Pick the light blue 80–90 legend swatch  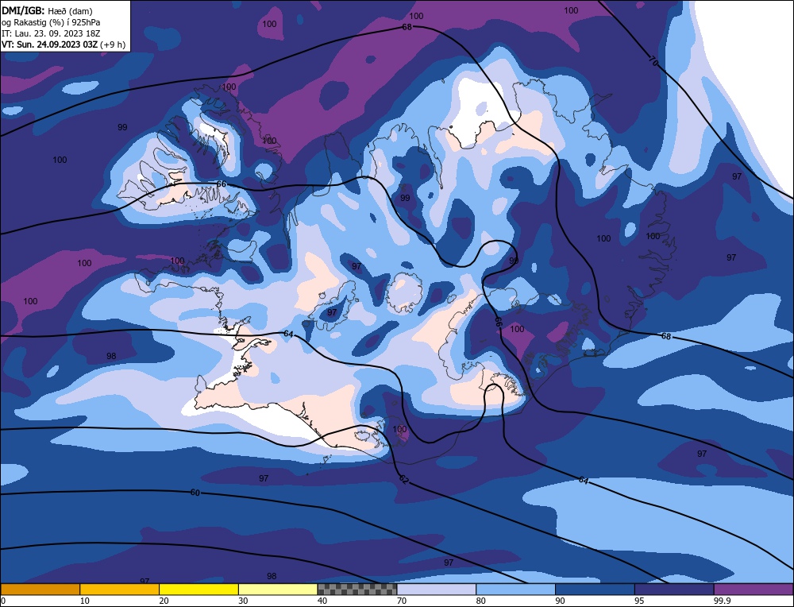point(515,589)
